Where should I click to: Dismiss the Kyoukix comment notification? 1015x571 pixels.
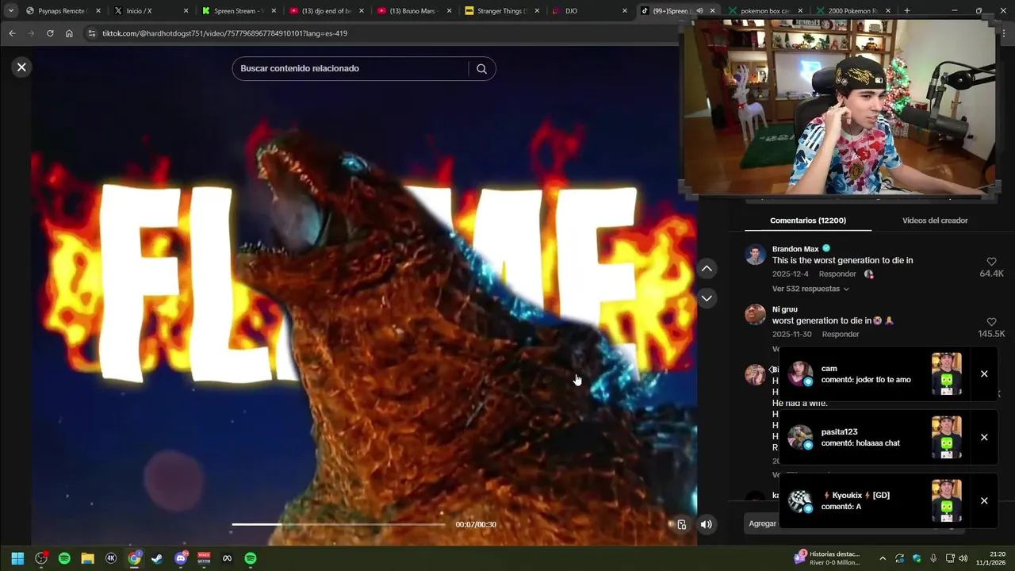(984, 501)
